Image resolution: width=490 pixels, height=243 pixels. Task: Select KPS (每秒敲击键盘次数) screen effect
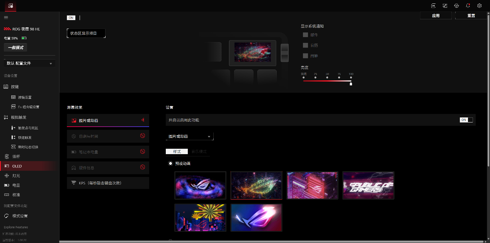pyautogui.click(x=108, y=183)
